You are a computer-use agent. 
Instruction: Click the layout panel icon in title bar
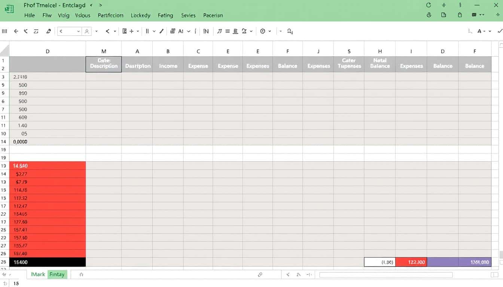(x=474, y=15)
